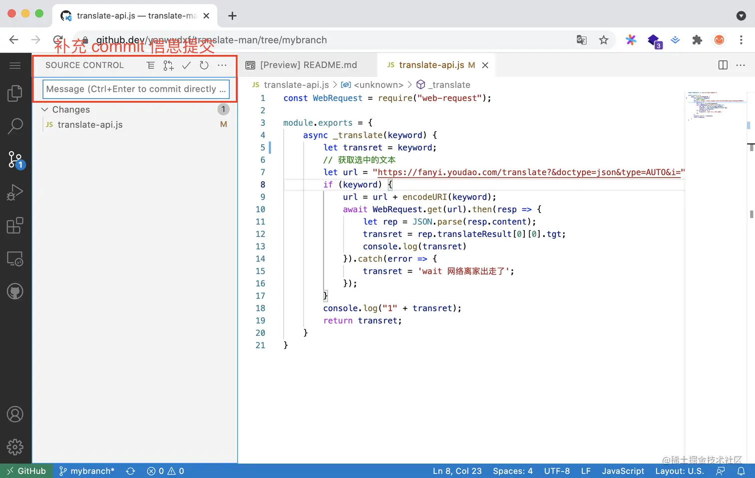
Task: Click synchronize changes icon in status bar
Action: (130, 471)
